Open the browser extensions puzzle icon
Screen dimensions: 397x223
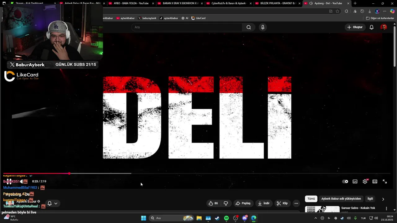346,11
